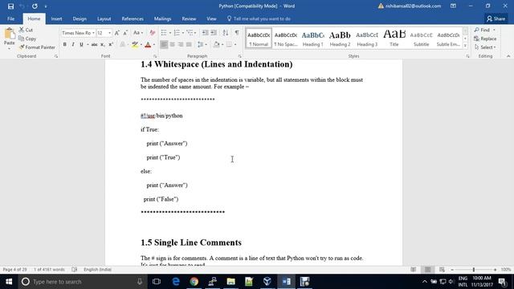The height and width of the screenshot is (289, 514).
Task: Clear all formatting from the text
Action: tap(152, 33)
